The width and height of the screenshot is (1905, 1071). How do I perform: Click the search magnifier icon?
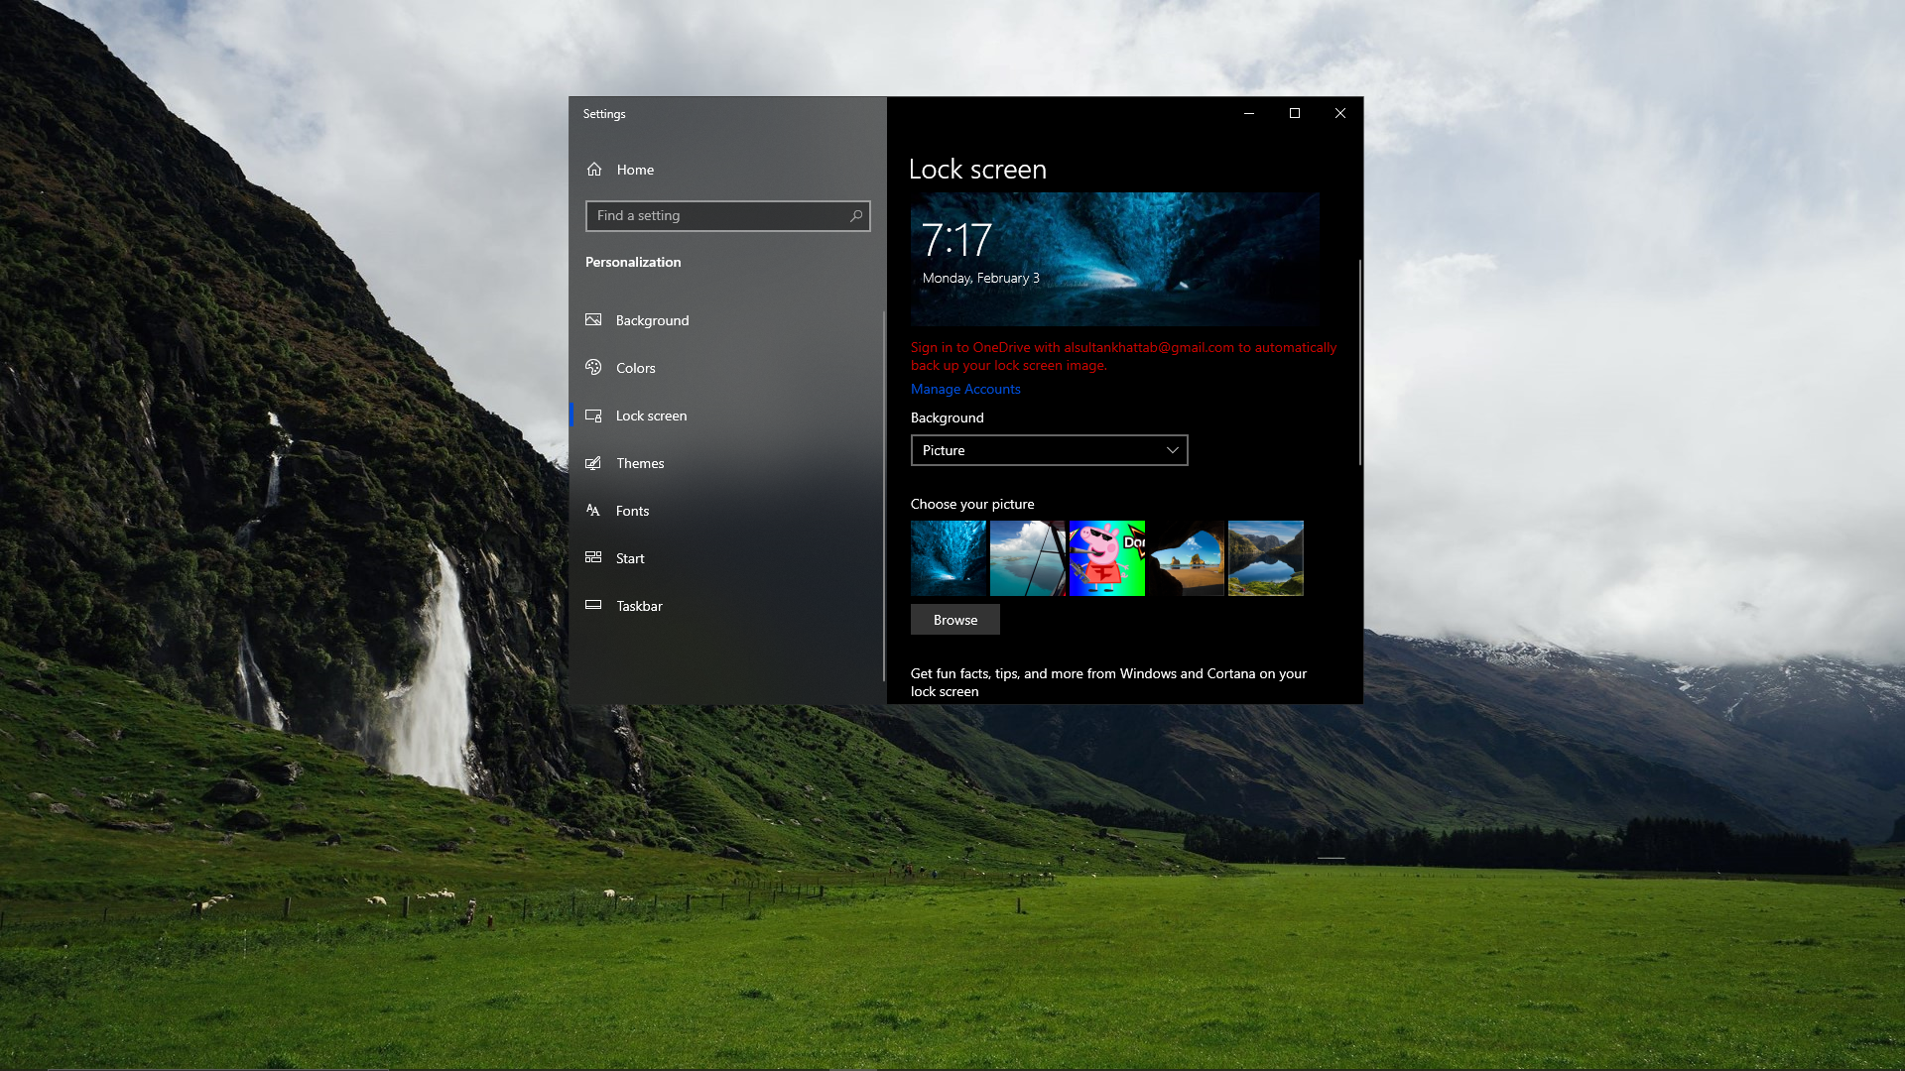pyautogui.click(x=856, y=216)
